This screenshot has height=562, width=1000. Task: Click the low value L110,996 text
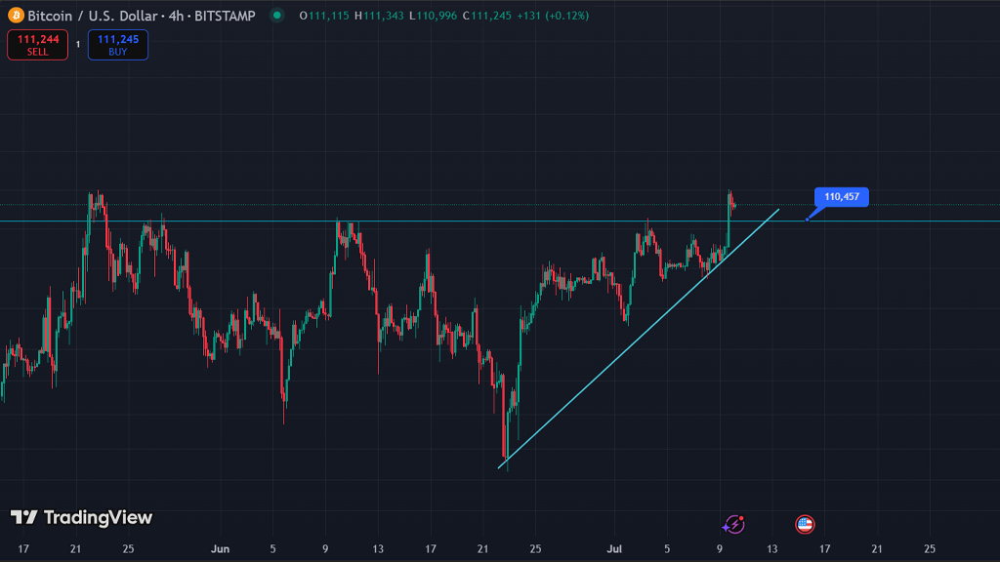[x=433, y=16]
